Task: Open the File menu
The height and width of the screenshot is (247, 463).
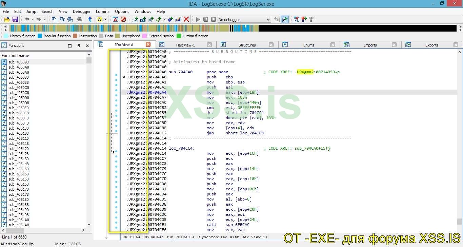Action: (x=6, y=11)
